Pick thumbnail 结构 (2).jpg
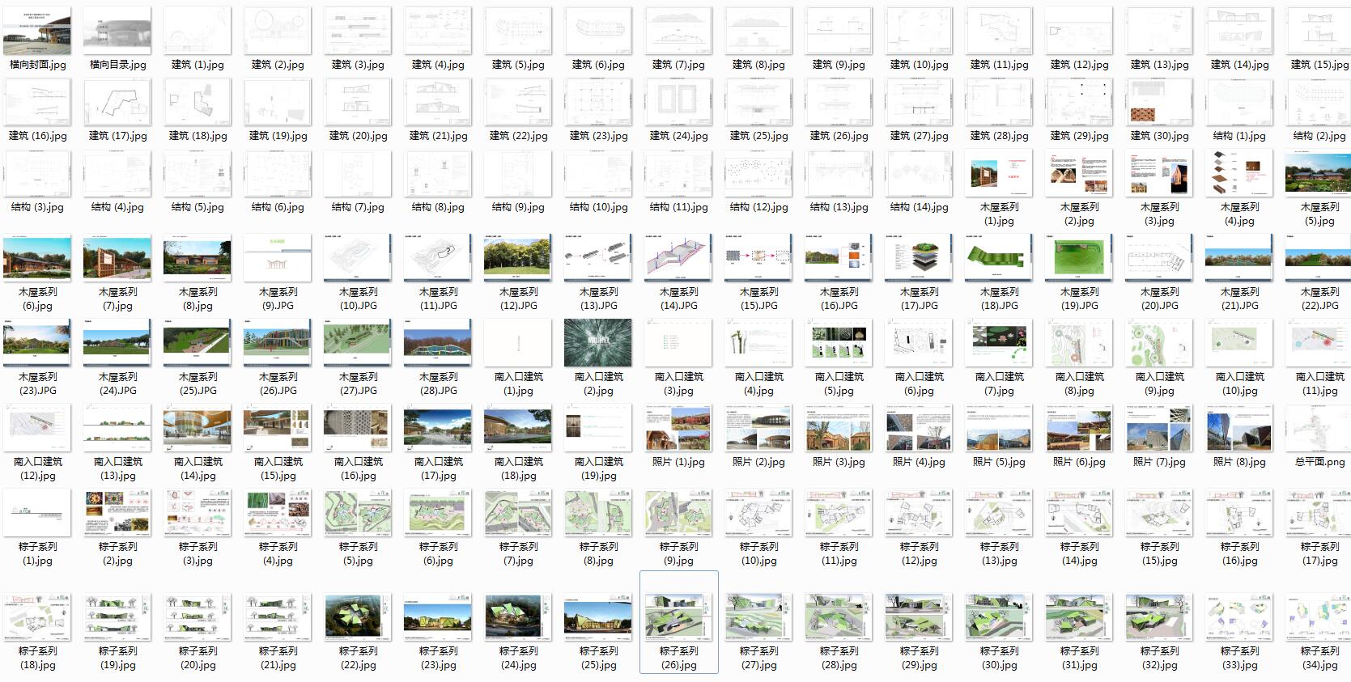This screenshot has height=682, width=1351. (1319, 103)
